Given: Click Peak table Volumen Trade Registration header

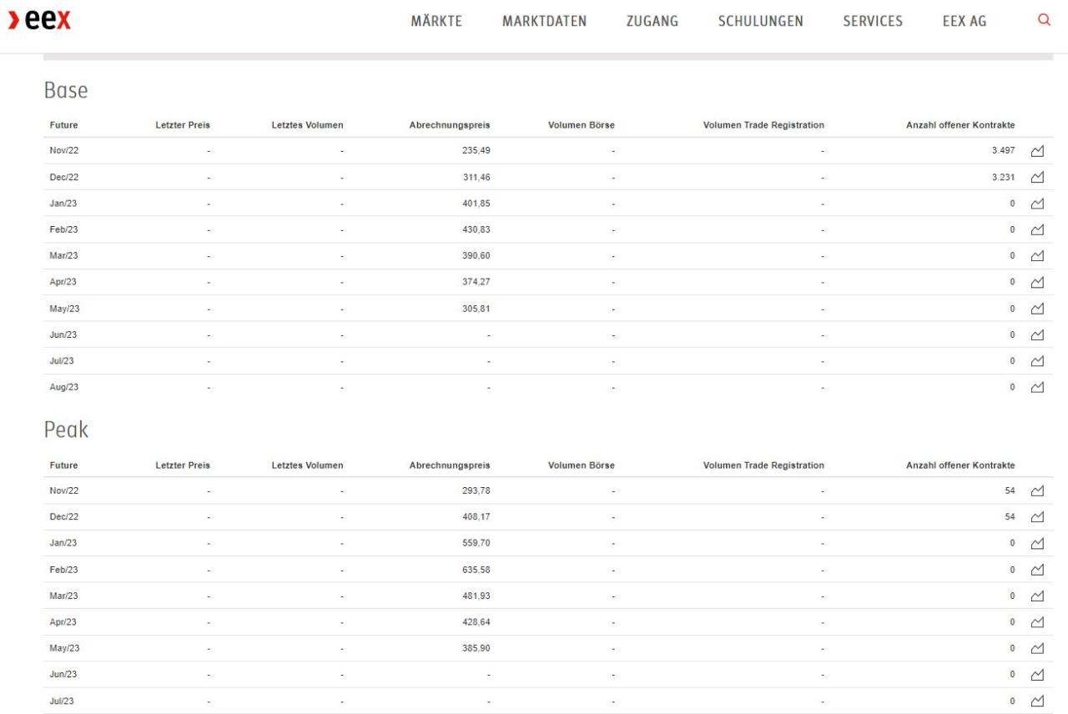Looking at the screenshot, I should click(x=763, y=465).
